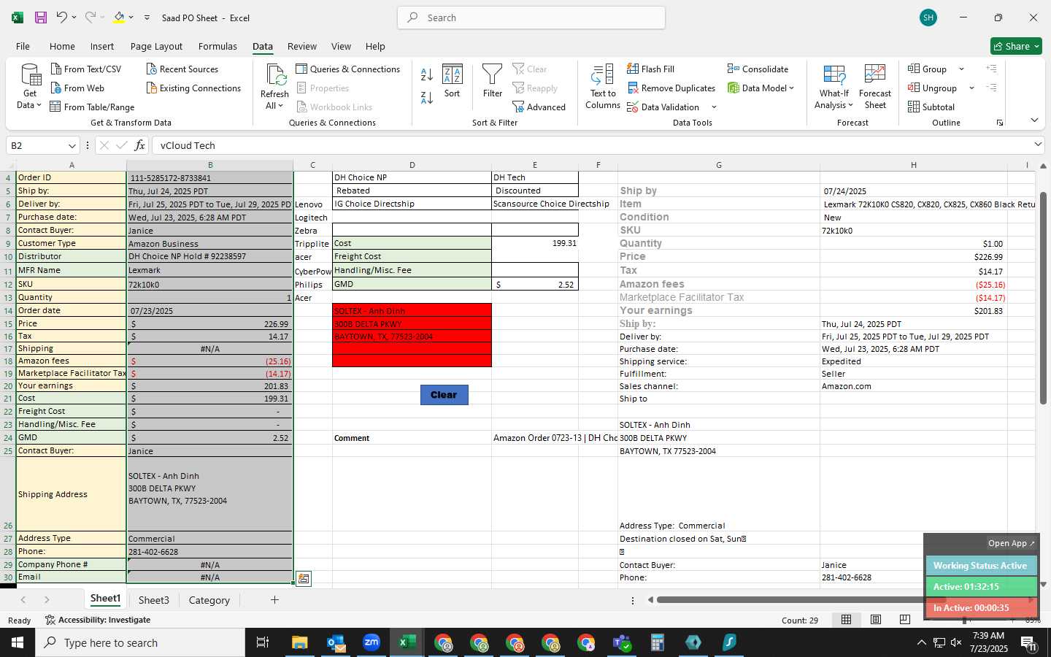Image resolution: width=1051 pixels, height=657 pixels.
Task: Open What-If Analysis dropdown
Action: (x=834, y=87)
